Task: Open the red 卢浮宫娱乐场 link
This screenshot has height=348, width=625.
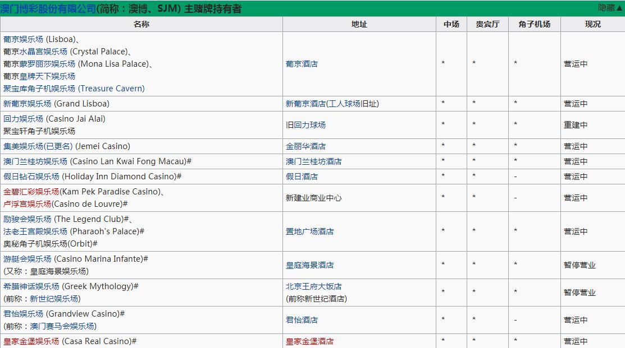Action: point(27,203)
